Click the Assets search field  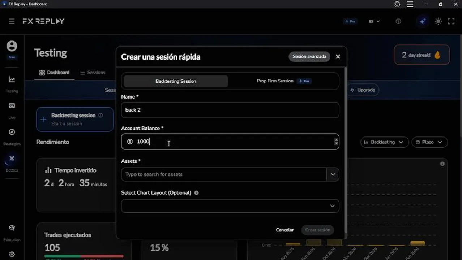[224, 174]
